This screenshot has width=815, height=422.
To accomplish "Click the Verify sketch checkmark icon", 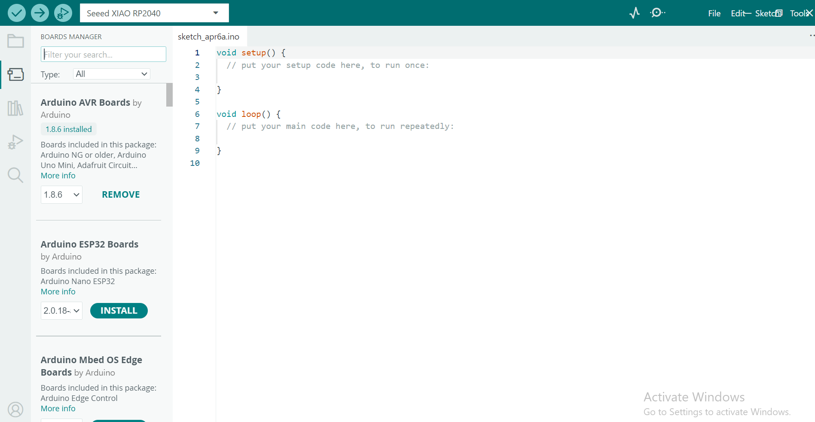I will [x=17, y=13].
